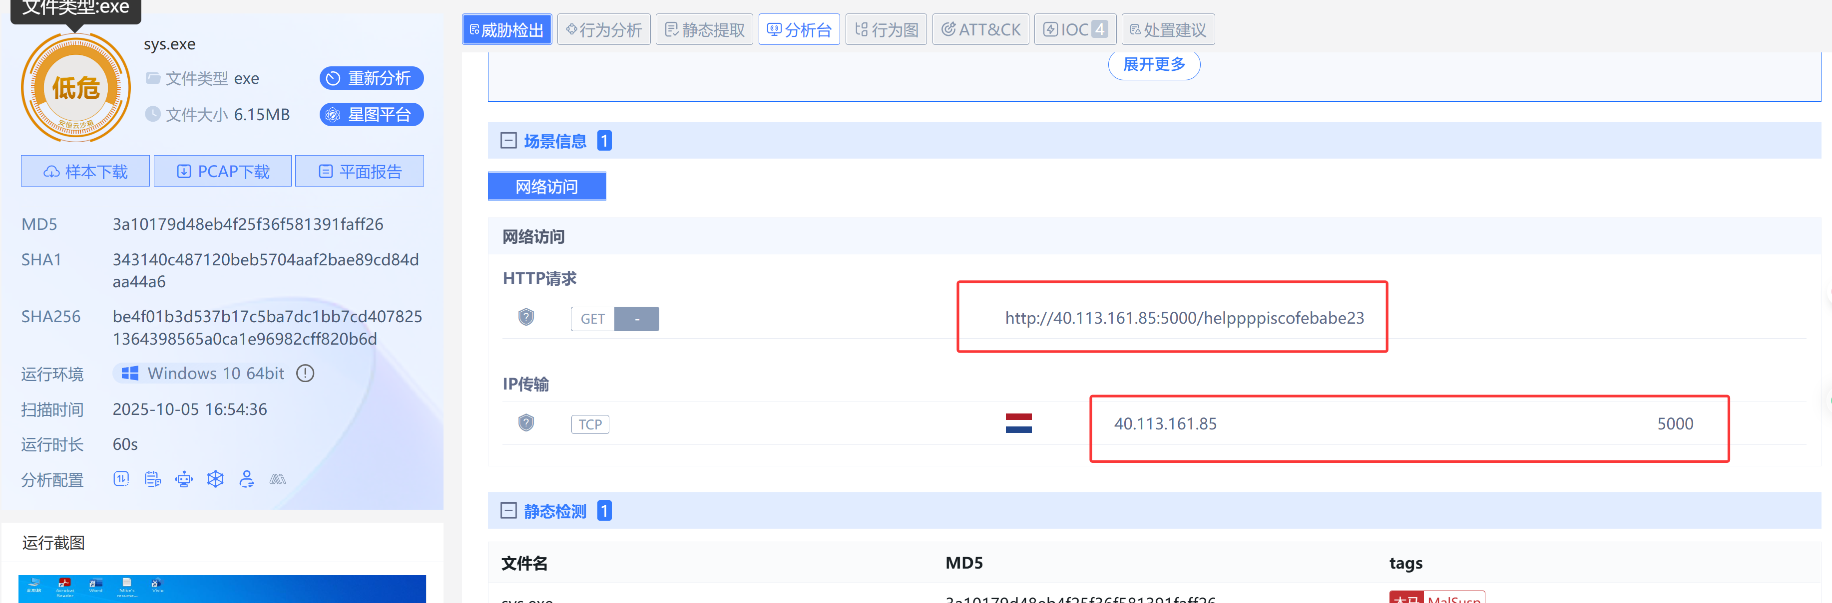Click the shield icon in TCP row
The width and height of the screenshot is (1832, 603).
[526, 423]
